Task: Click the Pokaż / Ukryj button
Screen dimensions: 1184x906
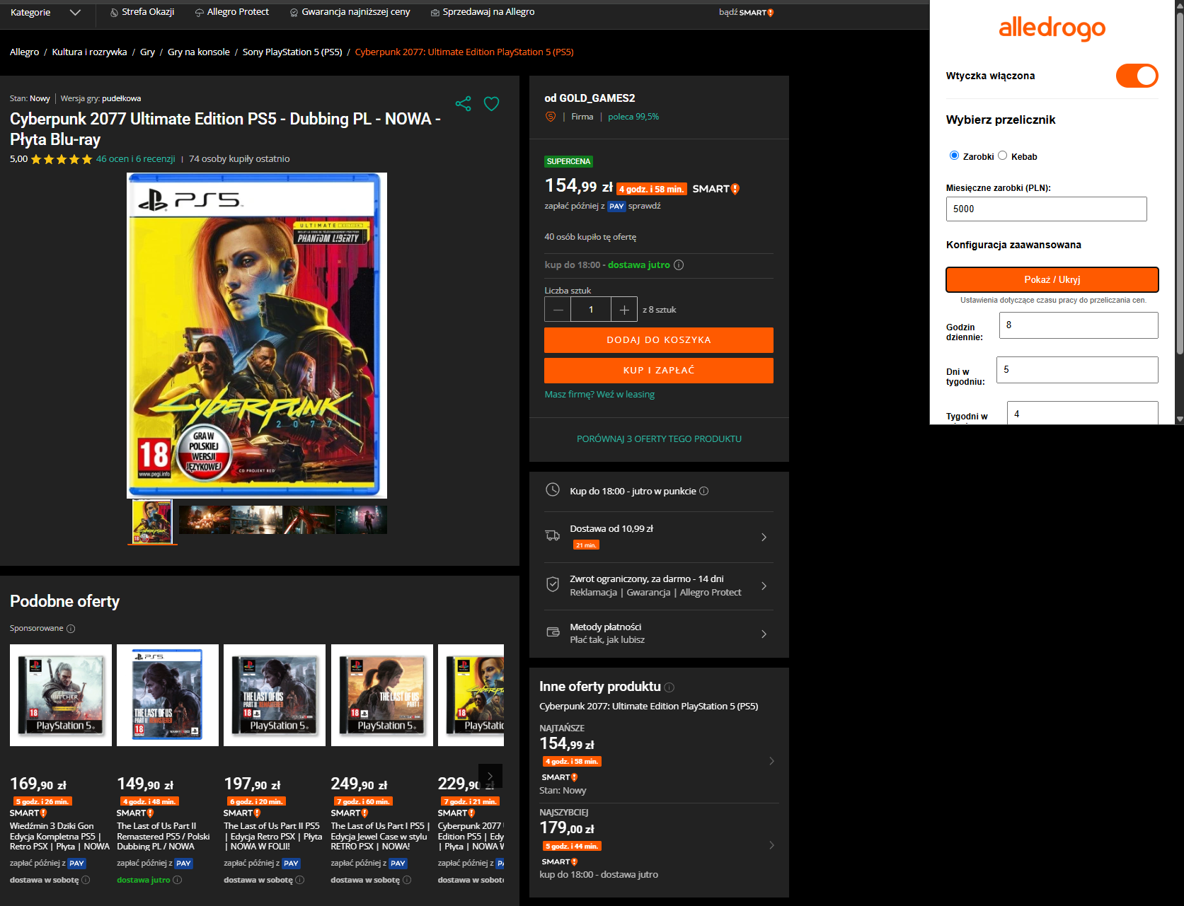Action: click(x=1052, y=279)
